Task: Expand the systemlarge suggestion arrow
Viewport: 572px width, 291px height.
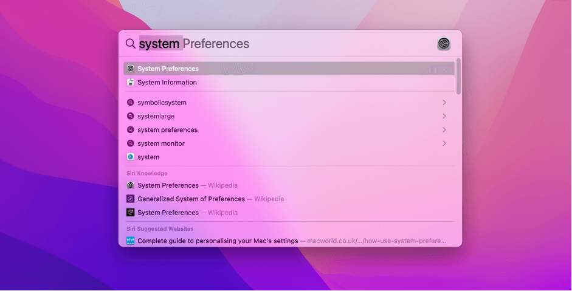Action: 444,116
